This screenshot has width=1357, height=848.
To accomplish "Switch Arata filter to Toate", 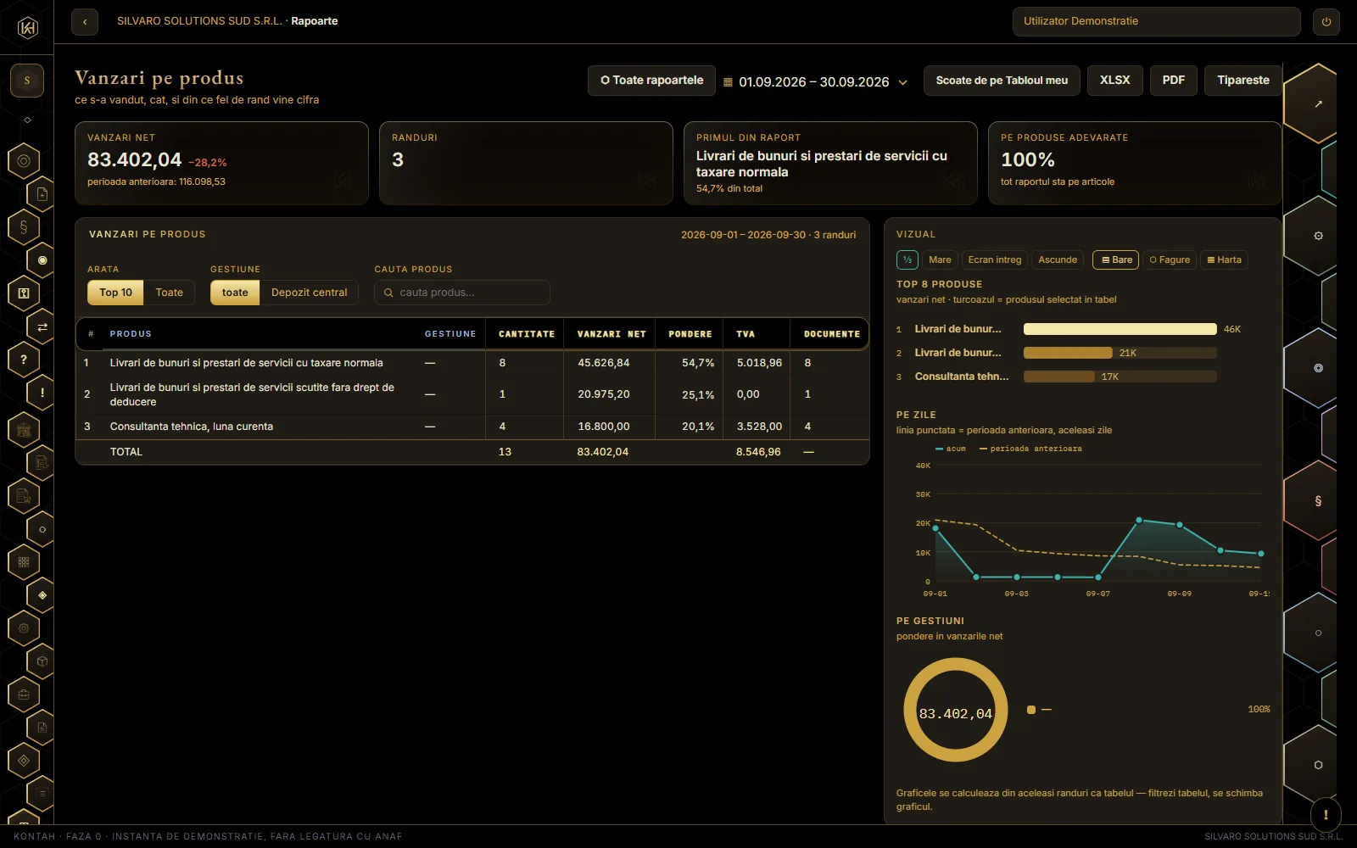I will pyautogui.click(x=169, y=293).
